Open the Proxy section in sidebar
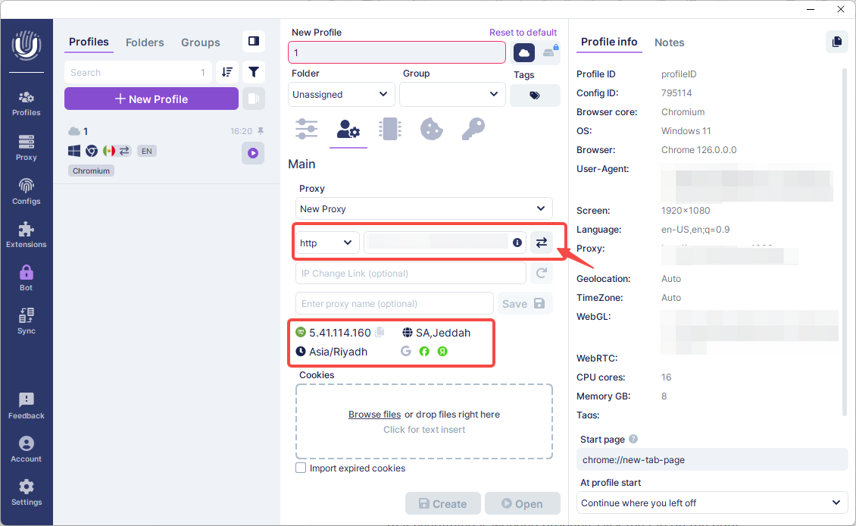Screen dimensions: 856x526 pos(27,147)
